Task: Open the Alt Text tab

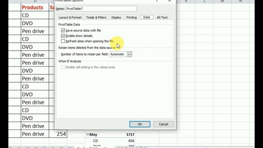Action: (x=162, y=17)
